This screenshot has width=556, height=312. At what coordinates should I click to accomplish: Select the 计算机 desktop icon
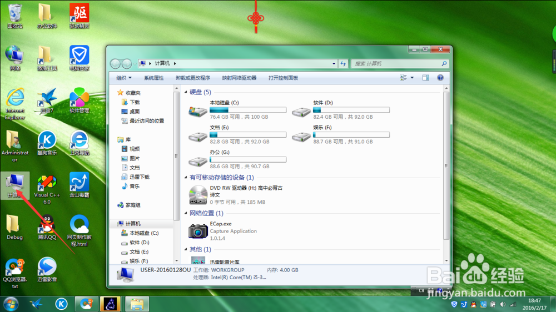(x=15, y=185)
